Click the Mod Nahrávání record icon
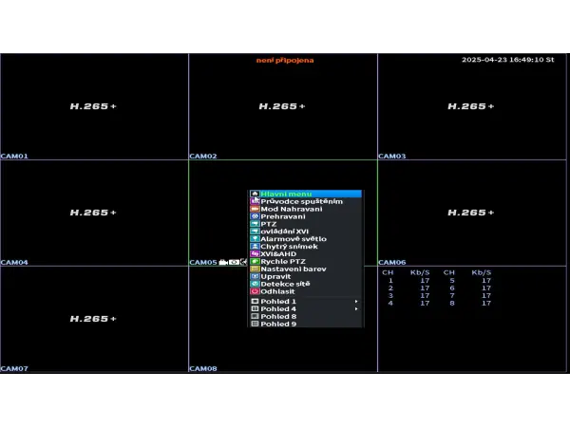Image resolution: width=570 pixels, height=427 pixels. [x=255, y=209]
